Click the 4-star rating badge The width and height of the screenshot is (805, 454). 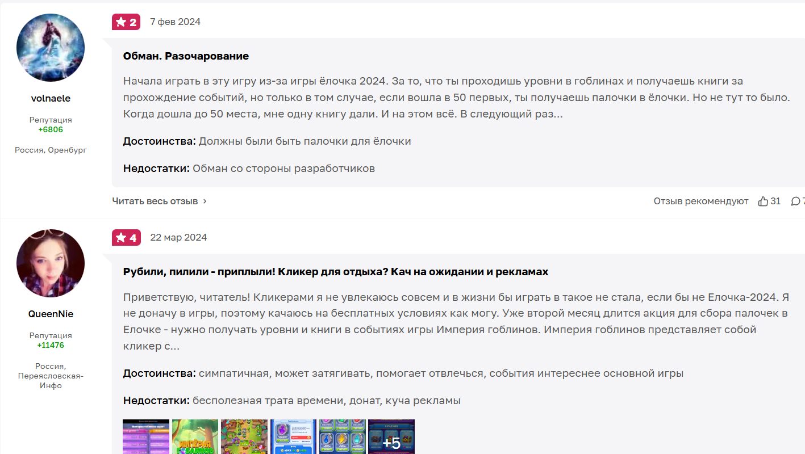[x=126, y=238]
